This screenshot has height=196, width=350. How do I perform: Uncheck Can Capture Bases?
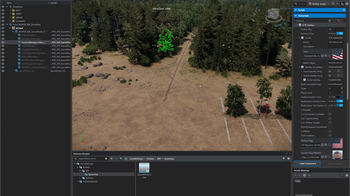pos(330,118)
